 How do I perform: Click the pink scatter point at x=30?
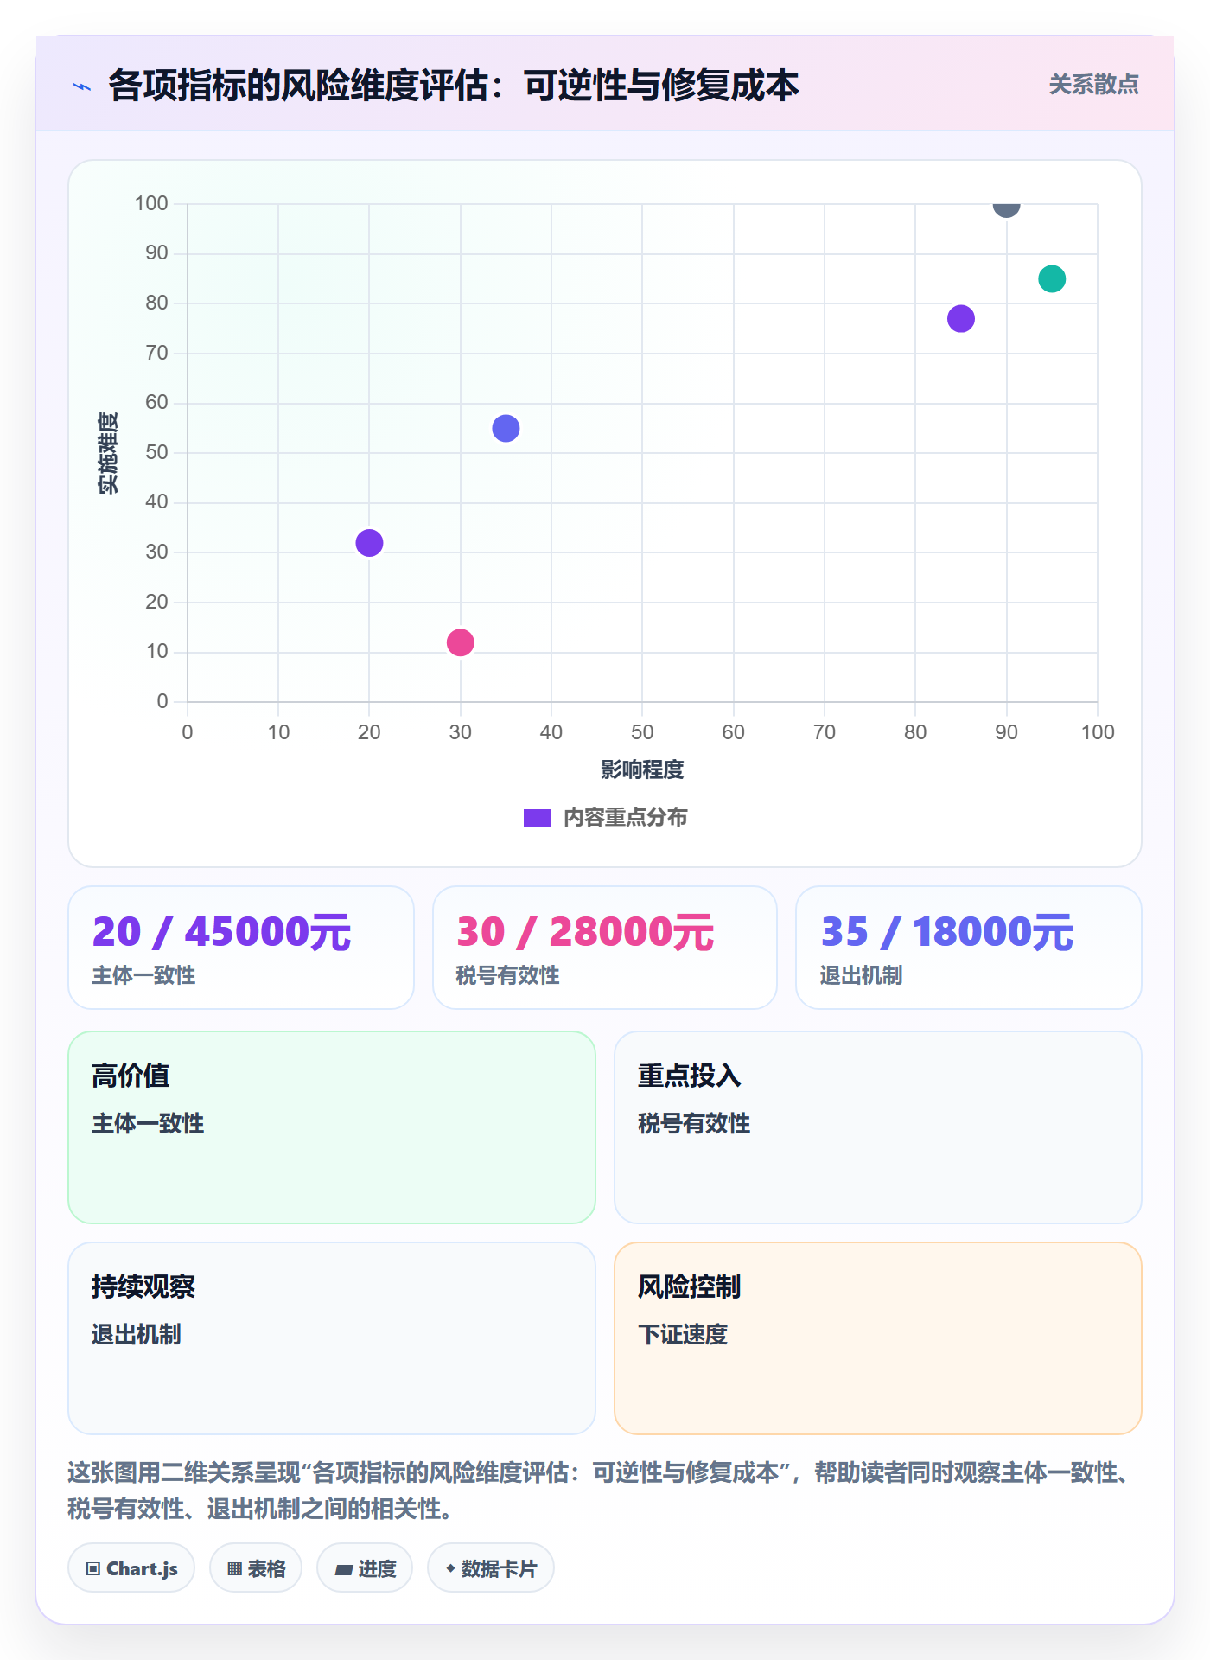click(460, 642)
